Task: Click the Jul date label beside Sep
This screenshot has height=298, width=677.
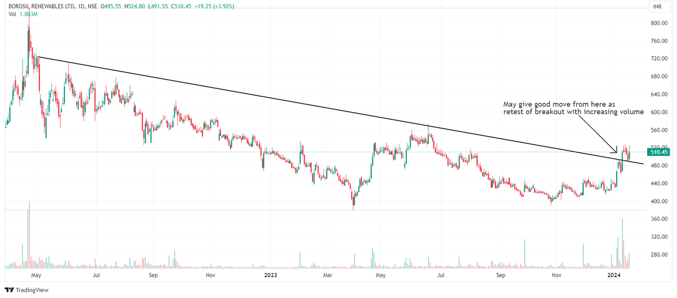Action: [97, 275]
